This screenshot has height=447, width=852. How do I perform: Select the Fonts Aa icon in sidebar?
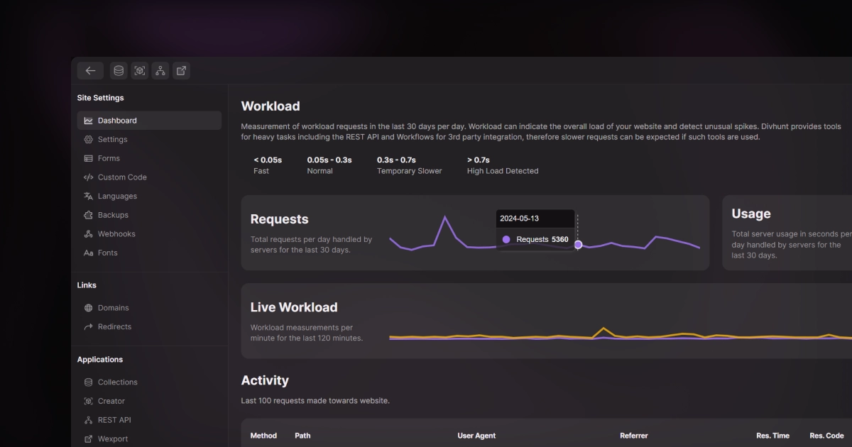[x=87, y=253]
